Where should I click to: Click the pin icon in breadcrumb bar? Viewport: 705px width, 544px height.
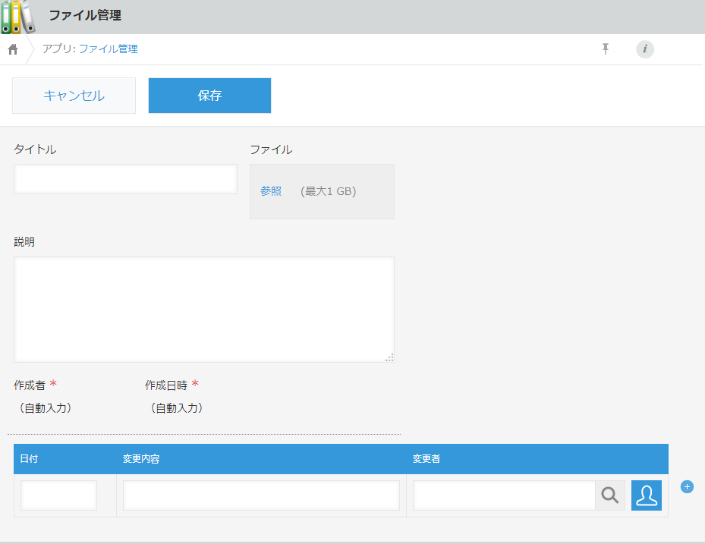pyautogui.click(x=606, y=49)
